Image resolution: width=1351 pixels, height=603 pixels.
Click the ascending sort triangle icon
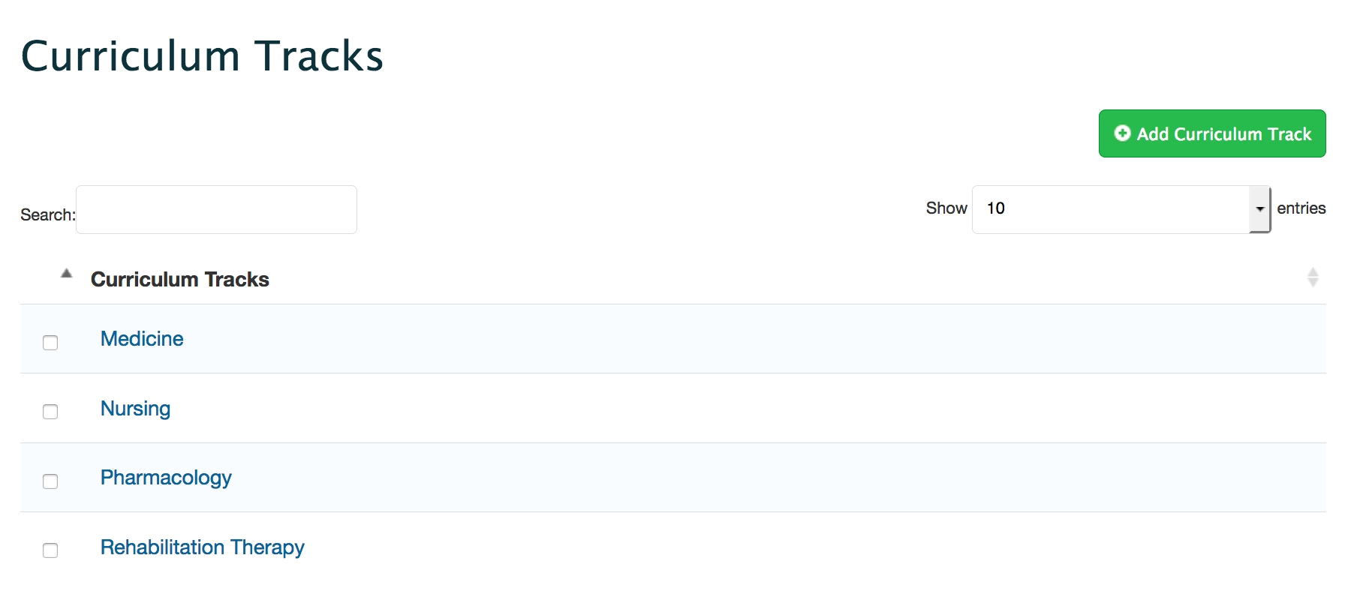coord(67,274)
